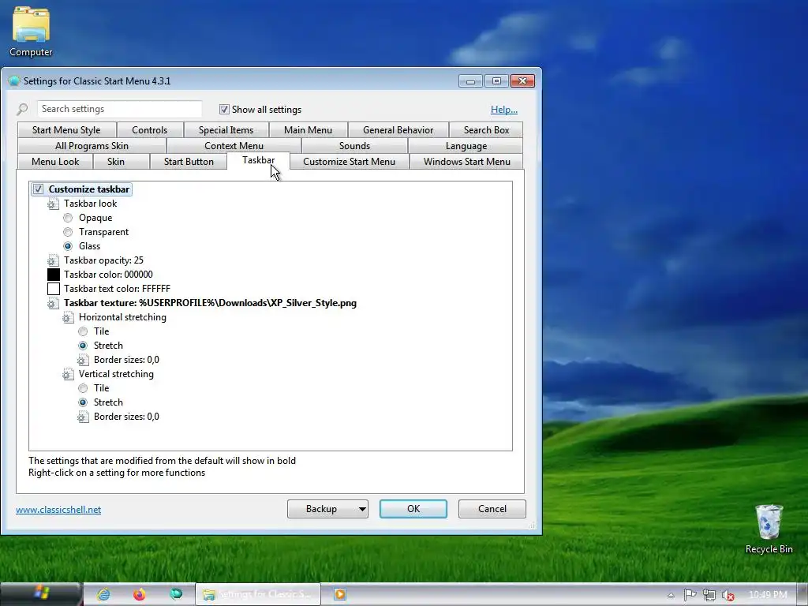Open the Computer desktop icon
The width and height of the screenshot is (808, 606).
pyautogui.click(x=31, y=31)
